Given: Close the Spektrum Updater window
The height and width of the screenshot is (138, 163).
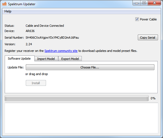Looking at the screenshot, I should click(x=154, y=3).
